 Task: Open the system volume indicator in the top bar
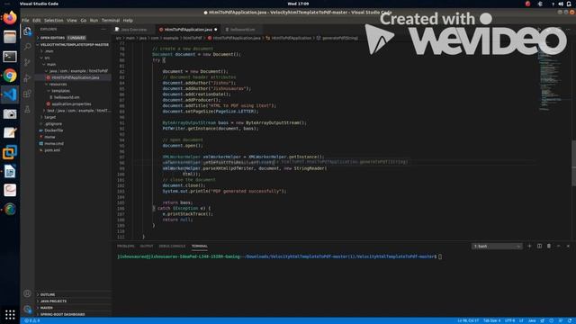(x=561, y=4)
